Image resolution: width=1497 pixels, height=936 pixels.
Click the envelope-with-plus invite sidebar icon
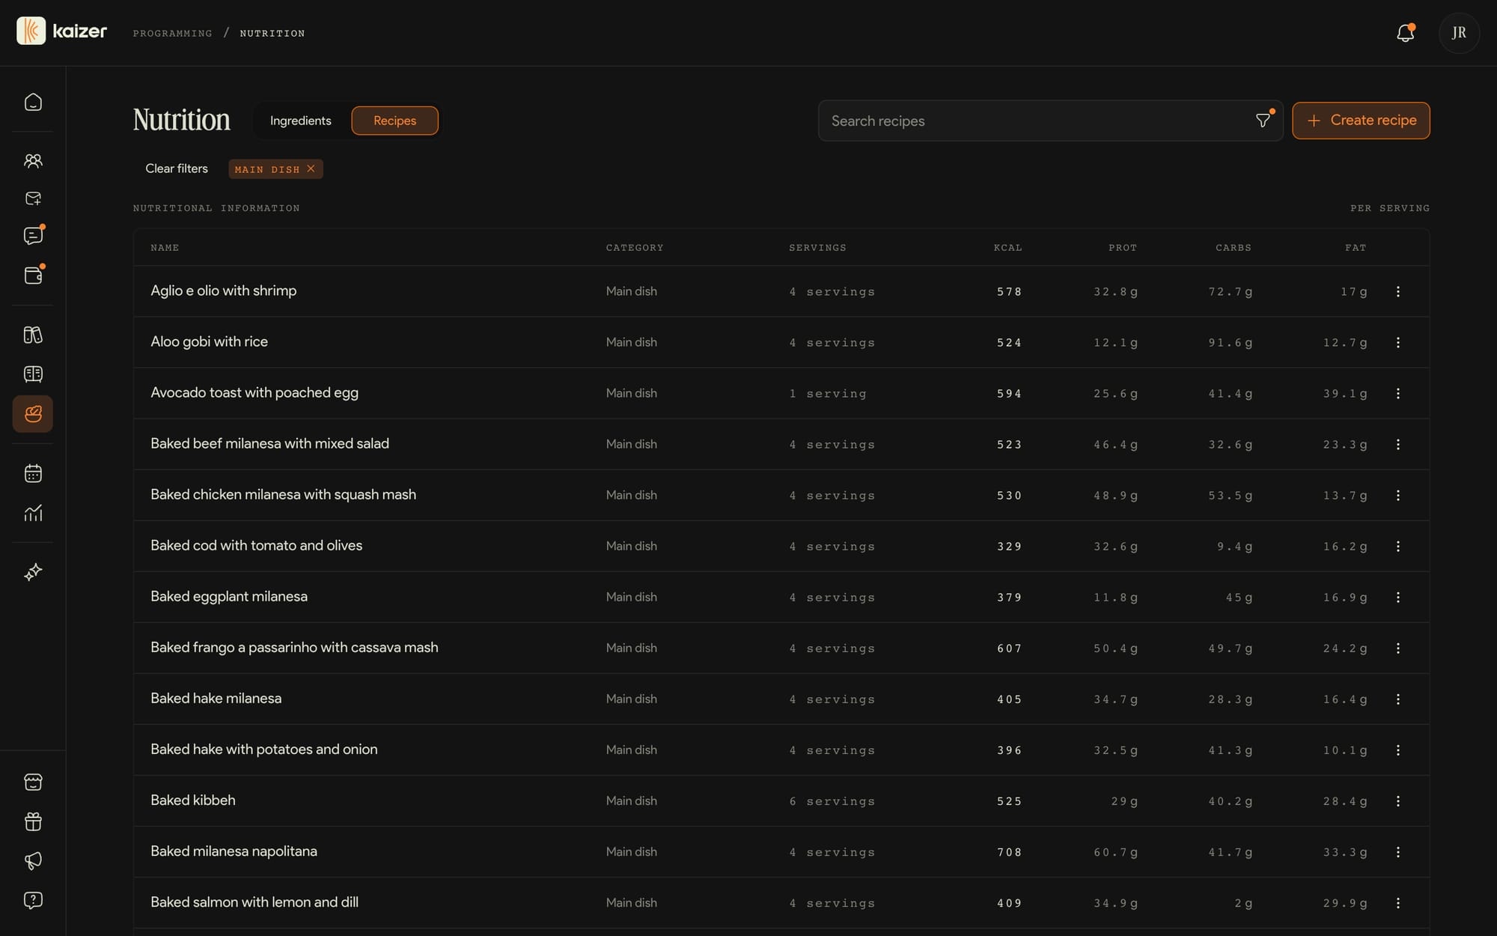[33, 198]
